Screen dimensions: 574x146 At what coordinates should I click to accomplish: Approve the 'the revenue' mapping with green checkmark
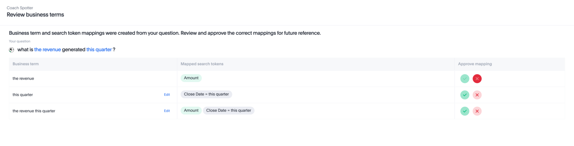(465, 79)
